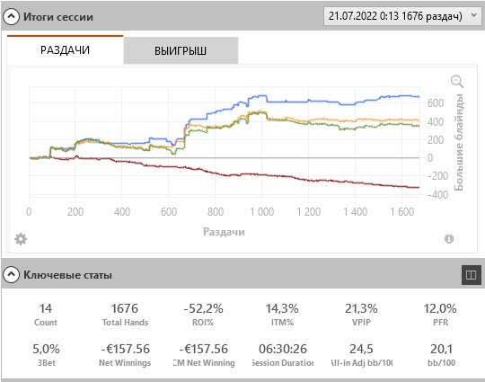Select the VPIP stat 21,3%
This screenshot has height=382, width=485.
point(361,315)
